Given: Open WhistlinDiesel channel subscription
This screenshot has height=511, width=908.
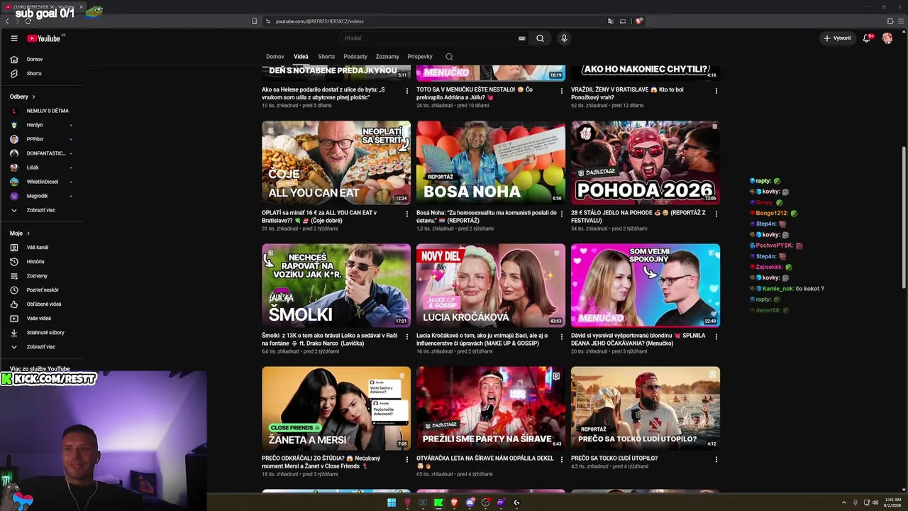Looking at the screenshot, I should click(43, 182).
